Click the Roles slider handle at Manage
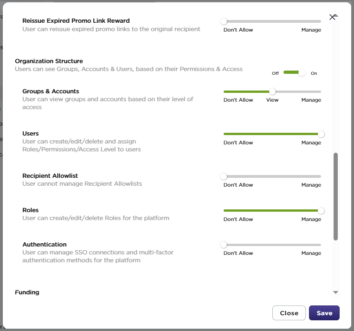Viewport: 354px width, 331px height. 321,211
